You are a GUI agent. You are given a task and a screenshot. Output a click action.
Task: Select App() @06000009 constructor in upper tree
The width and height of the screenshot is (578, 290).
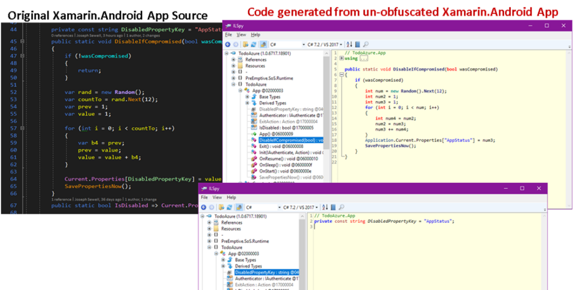[276, 134]
